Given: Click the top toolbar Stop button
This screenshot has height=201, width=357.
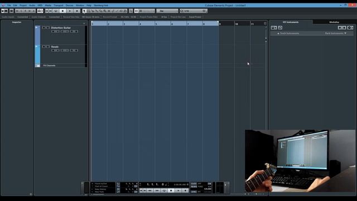Looking at the screenshot, I should pos(62,11).
